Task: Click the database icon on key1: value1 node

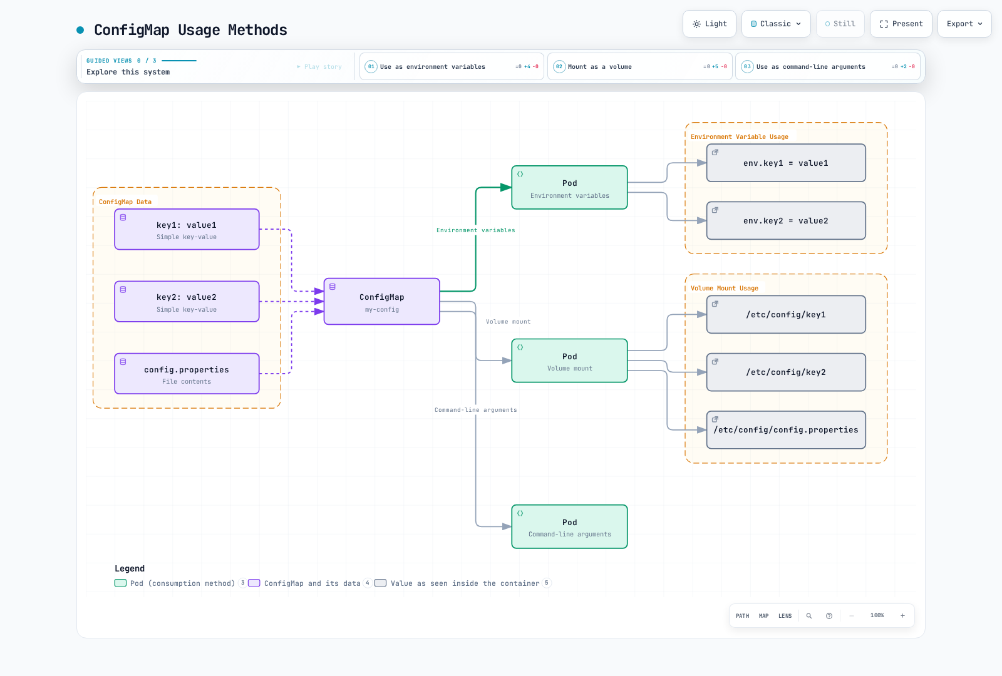Action: coord(123,217)
